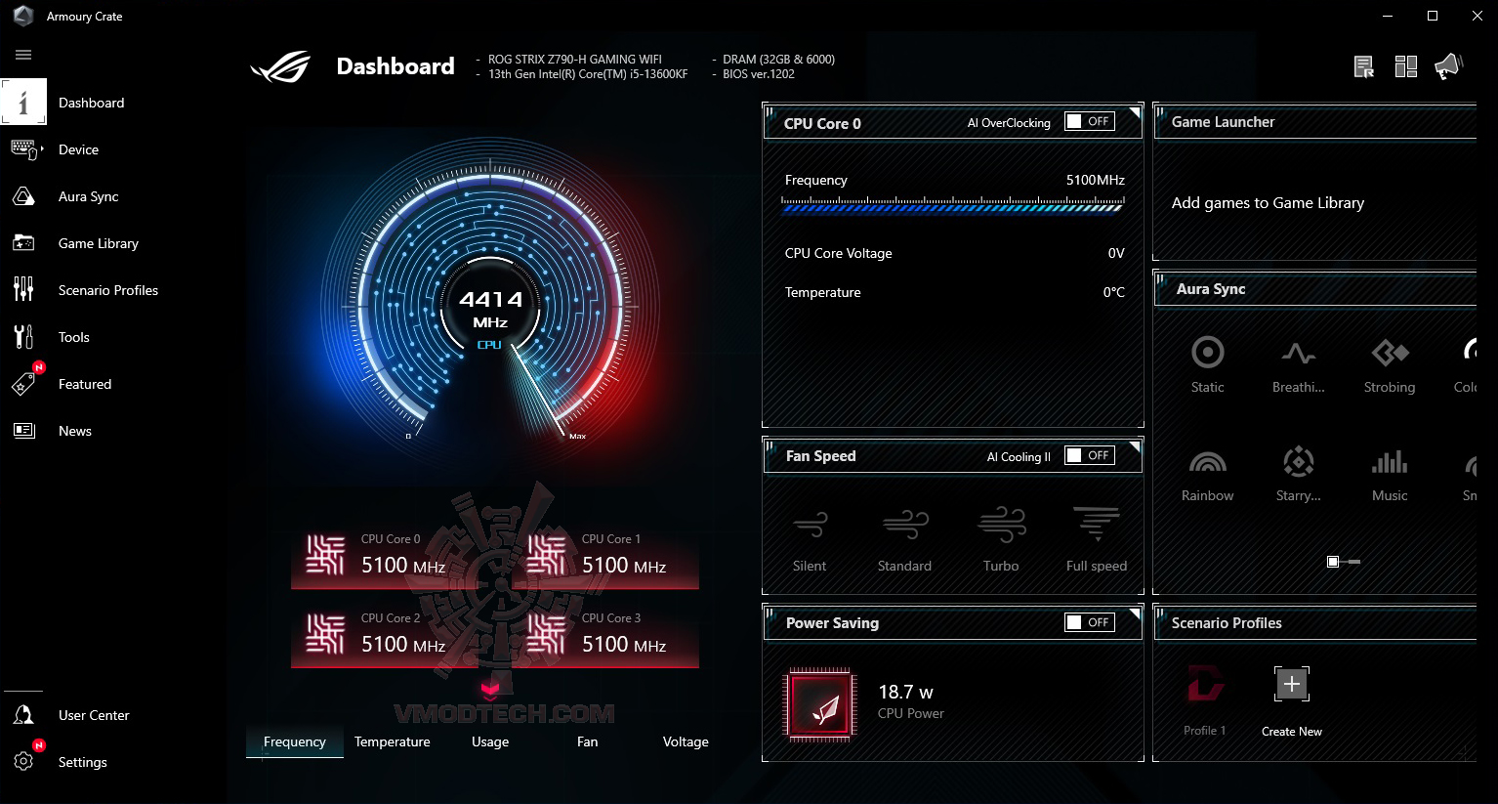Click the '13th Gen Intel(R) Core(TM) i5-13600KF' text
The width and height of the screenshot is (1498, 804).
[x=588, y=74]
